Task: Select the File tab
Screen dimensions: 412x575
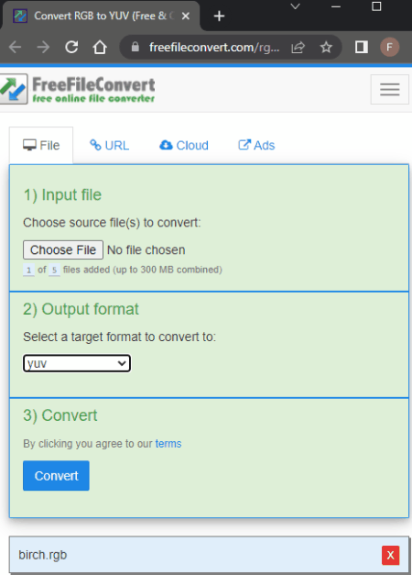Action: click(41, 145)
